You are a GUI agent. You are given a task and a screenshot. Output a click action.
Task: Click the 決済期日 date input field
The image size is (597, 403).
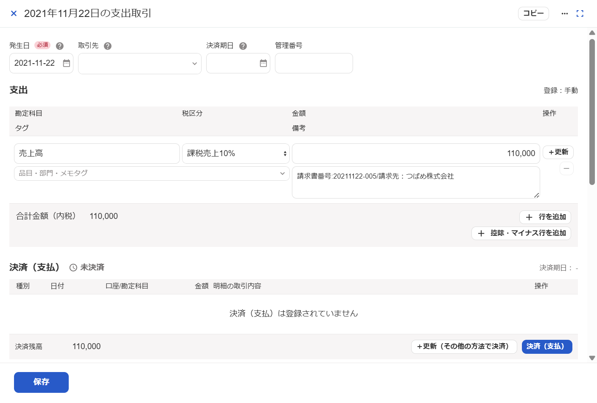(x=238, y=63)
